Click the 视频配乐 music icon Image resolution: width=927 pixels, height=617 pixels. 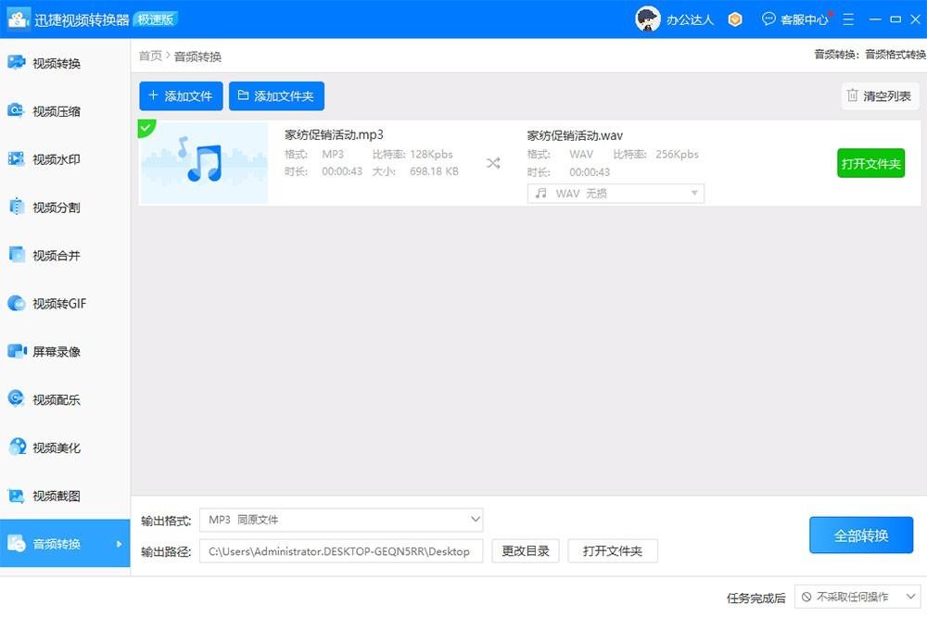(17, 399)
